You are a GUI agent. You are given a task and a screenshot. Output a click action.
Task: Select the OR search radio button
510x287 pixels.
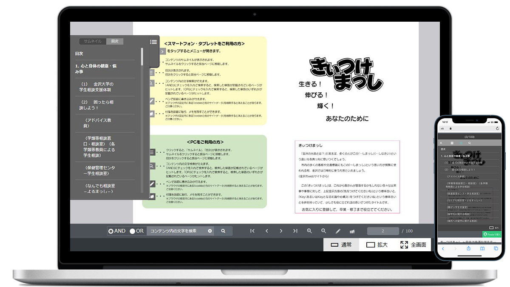132,231
